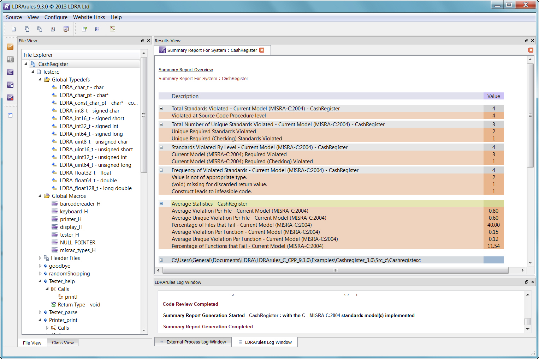
Task: Click the gray download-arrow icon in the left sidebar
Action: [x=10, y=60]
